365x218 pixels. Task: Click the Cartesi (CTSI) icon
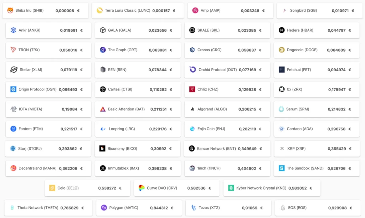pyautogui.click(x=103, y=89)
